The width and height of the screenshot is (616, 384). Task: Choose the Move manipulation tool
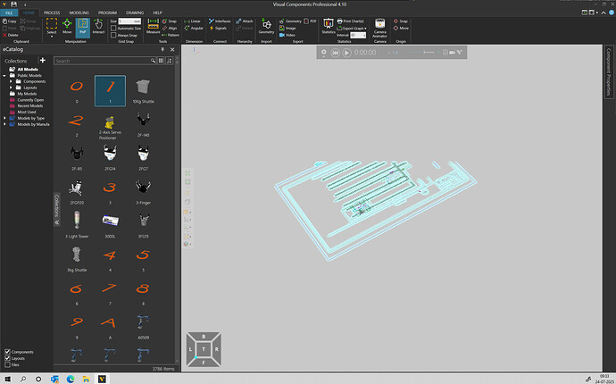67,26
